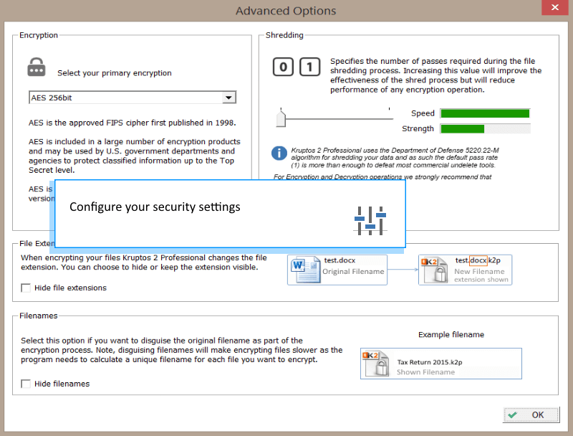Close the Advanced Options dialog
The height and width of the screenshot is (436, 573).
coord(554,7)
